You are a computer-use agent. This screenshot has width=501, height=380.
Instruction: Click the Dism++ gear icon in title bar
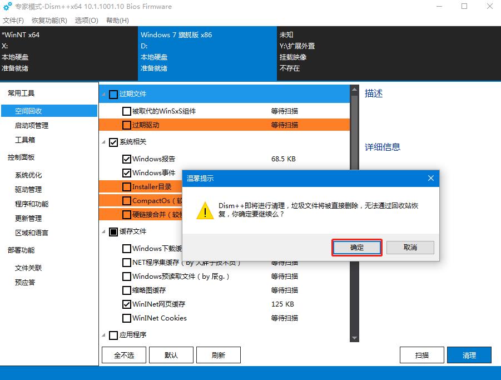point(7,6)
